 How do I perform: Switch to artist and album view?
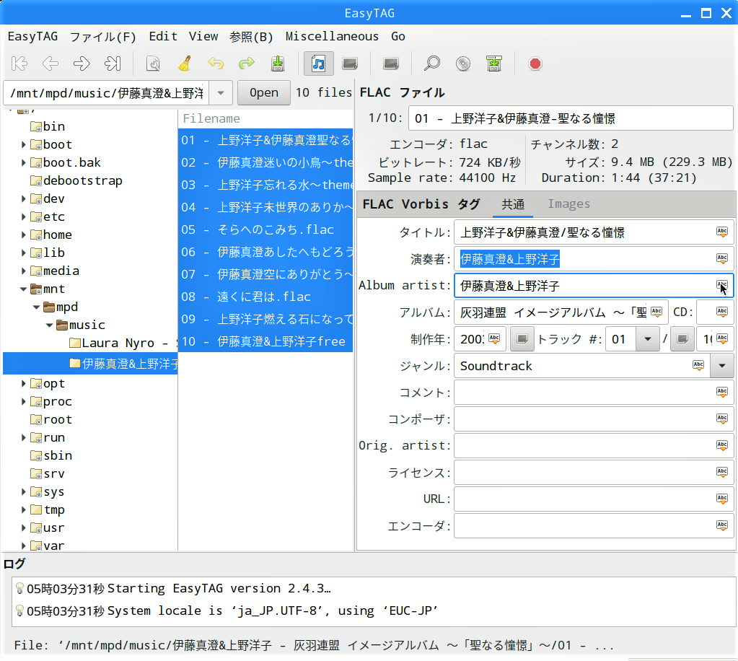350,64
